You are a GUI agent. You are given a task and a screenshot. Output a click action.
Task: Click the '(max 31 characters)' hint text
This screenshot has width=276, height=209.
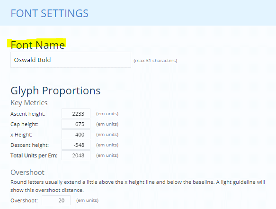[x=155, y=61]
